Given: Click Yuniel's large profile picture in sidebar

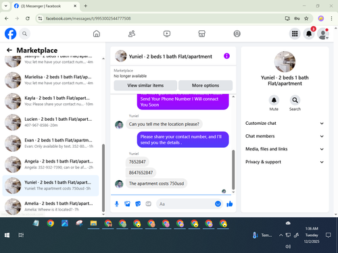Looking at the screenshot, I should [285, 62].
